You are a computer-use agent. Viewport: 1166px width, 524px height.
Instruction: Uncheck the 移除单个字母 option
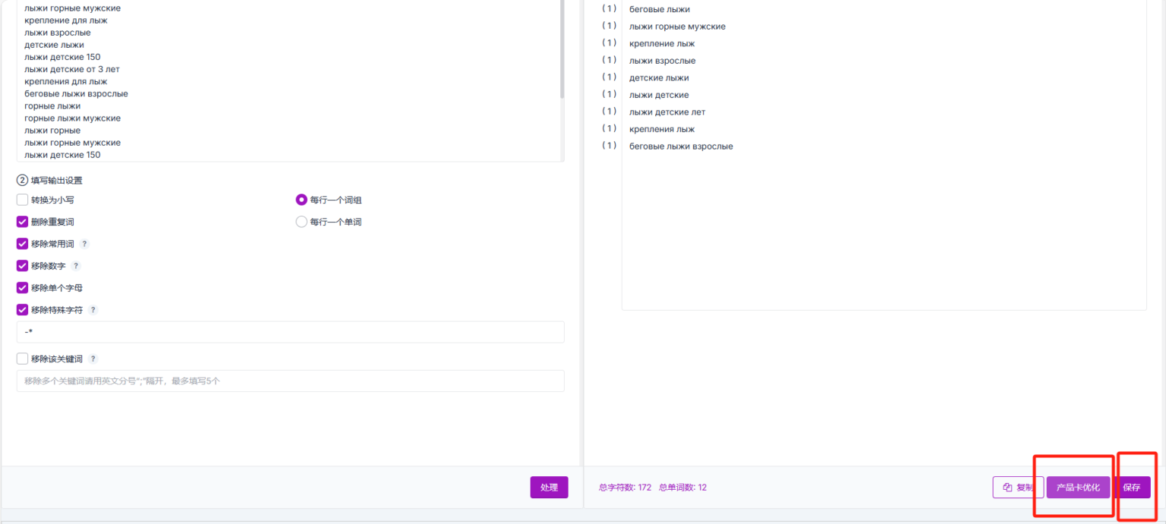click(23, 288)
